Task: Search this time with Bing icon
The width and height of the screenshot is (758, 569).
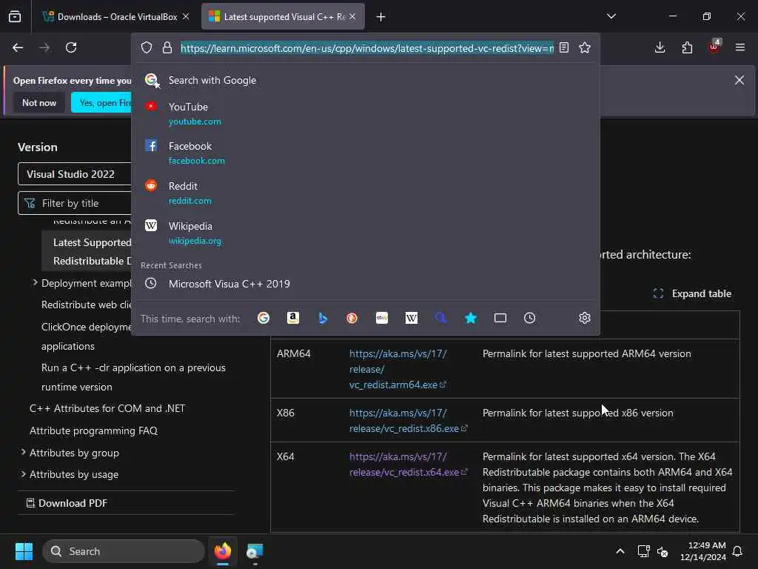Action: coord(323,318)
